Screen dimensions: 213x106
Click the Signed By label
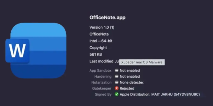pos(103,94)
